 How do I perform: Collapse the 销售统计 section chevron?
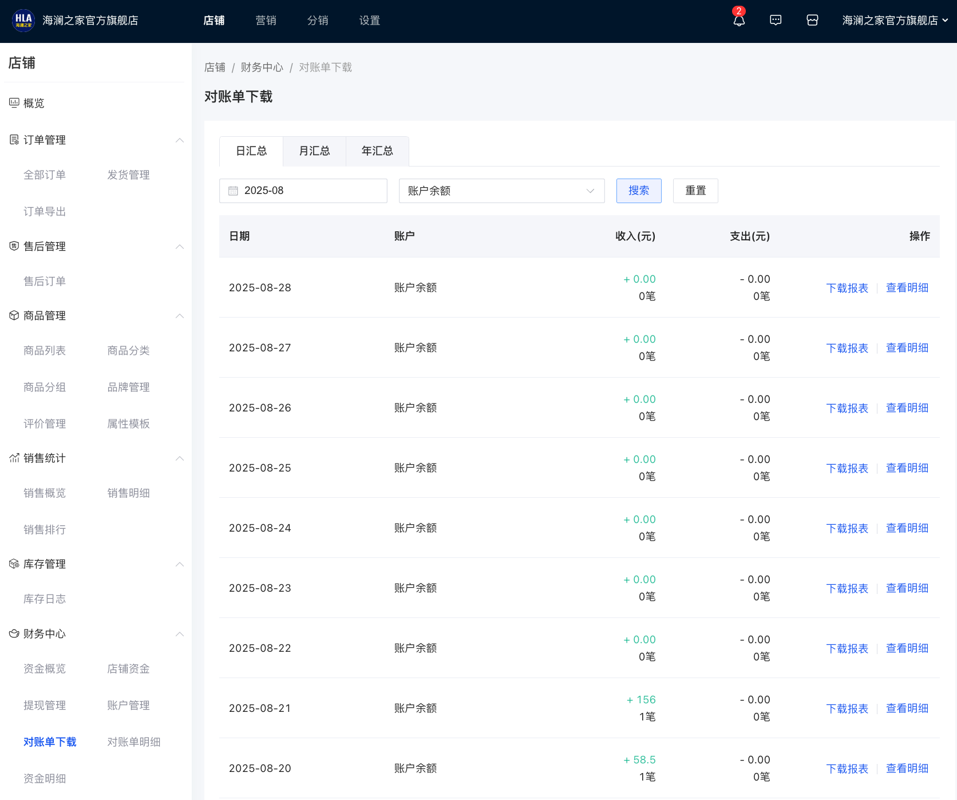click(x=180, y=458)
